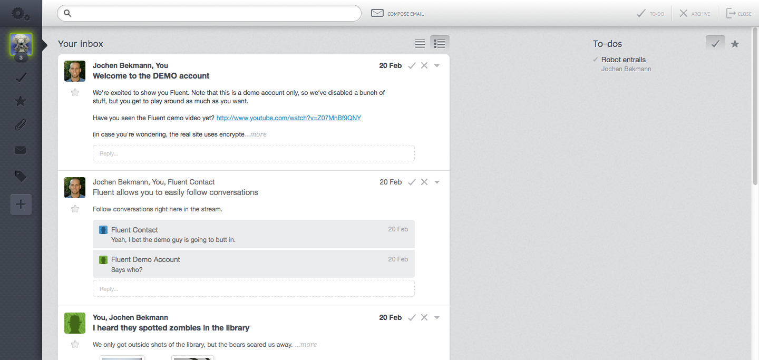Screen dimensions: 759x360
Task: Archive 'Welcome to the DEMO account' email
Action: pyautogui.click(x=424, y=65)
